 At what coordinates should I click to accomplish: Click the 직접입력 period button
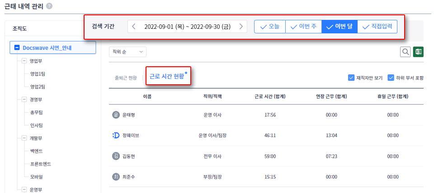[x=377, y=27]
